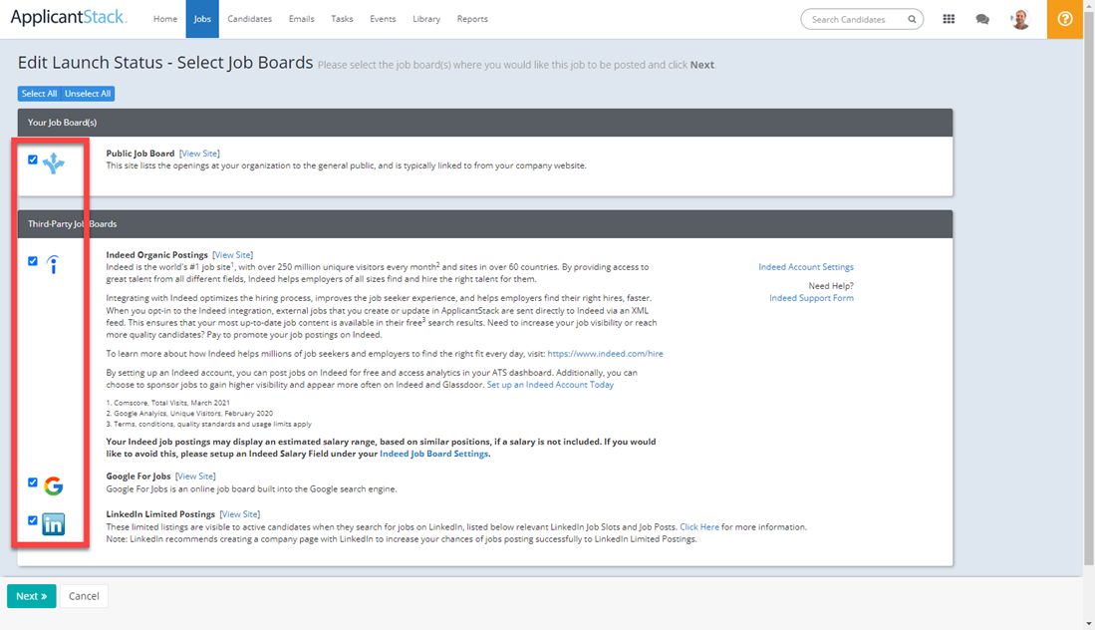Open the chat messages icon
1095x630 pixels.
[982, 18]
